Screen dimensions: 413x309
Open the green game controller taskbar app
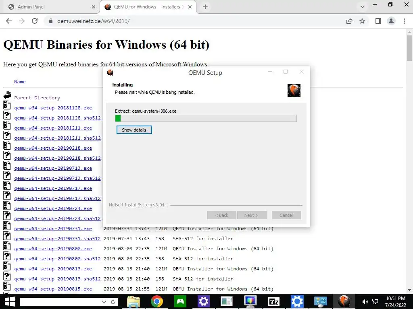(x=180, y=302)
